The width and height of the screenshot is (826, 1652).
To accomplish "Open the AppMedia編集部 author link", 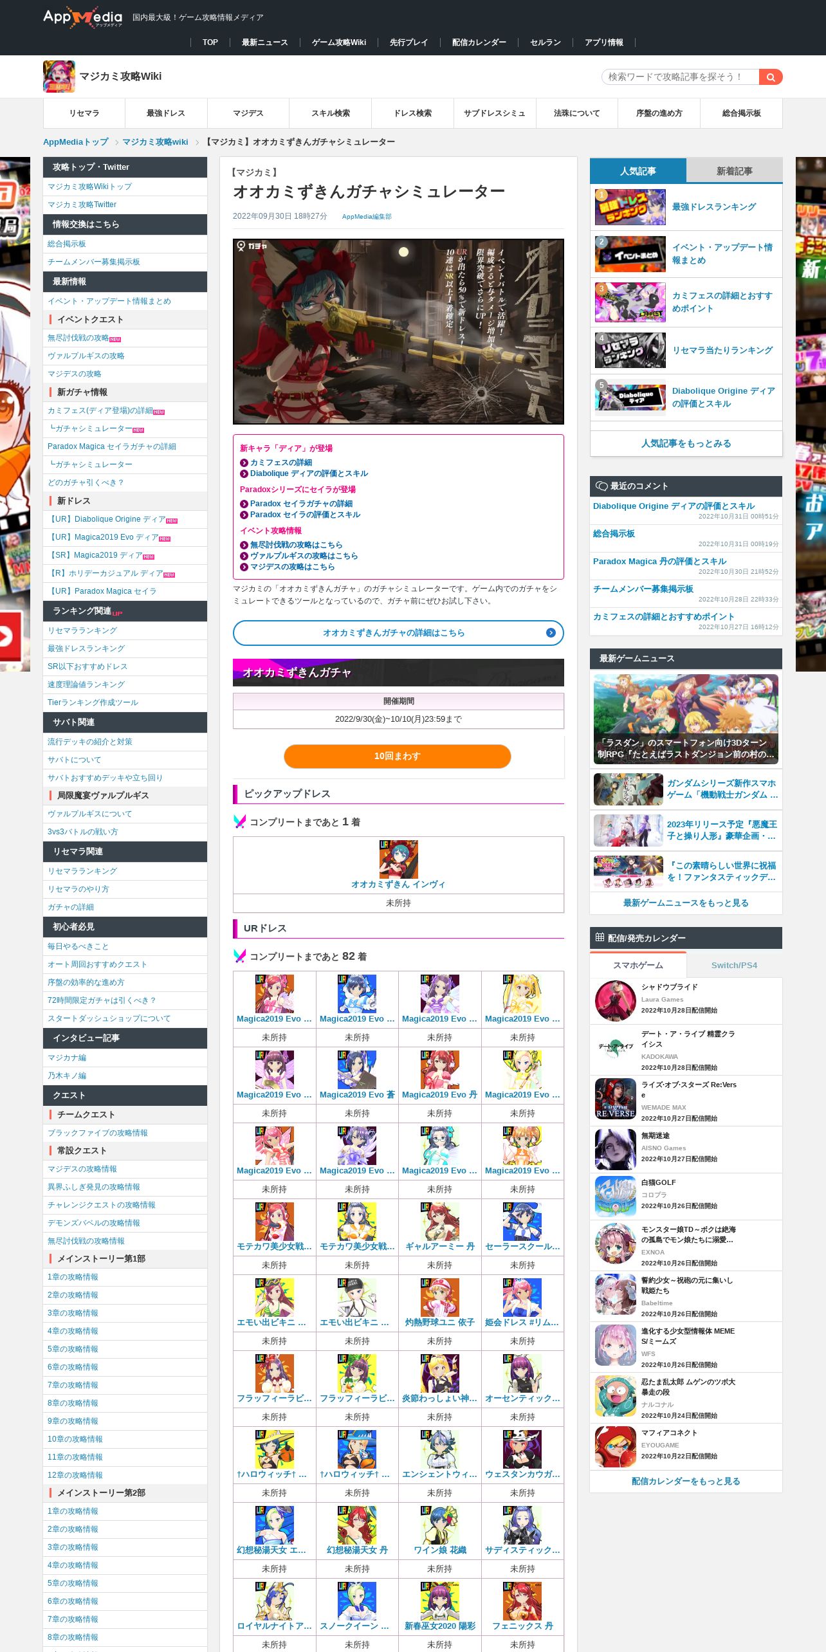I will (367, 217).
